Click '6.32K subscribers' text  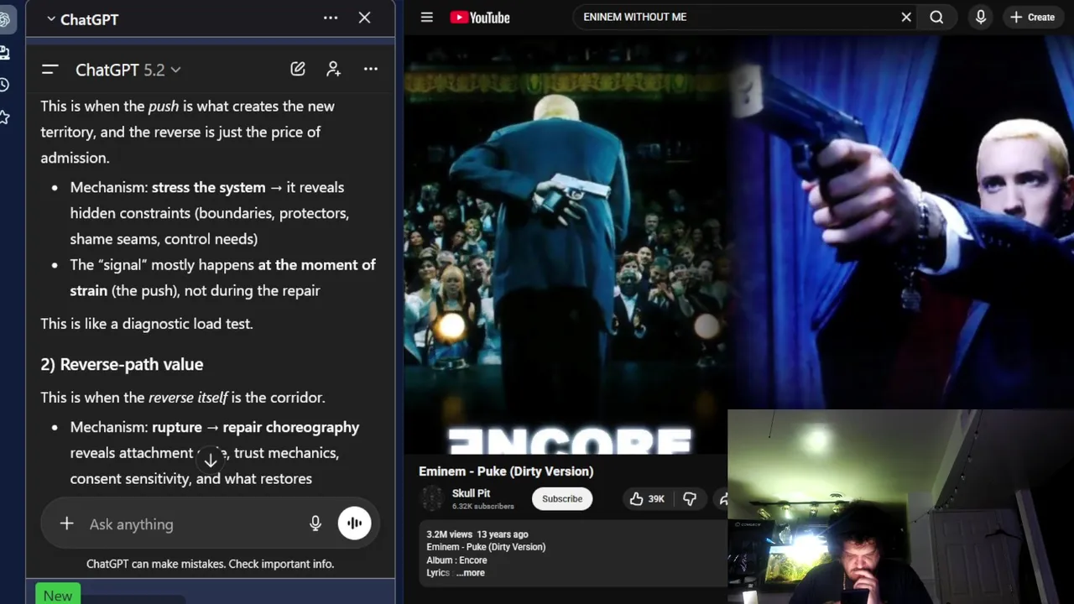point(483,507)
